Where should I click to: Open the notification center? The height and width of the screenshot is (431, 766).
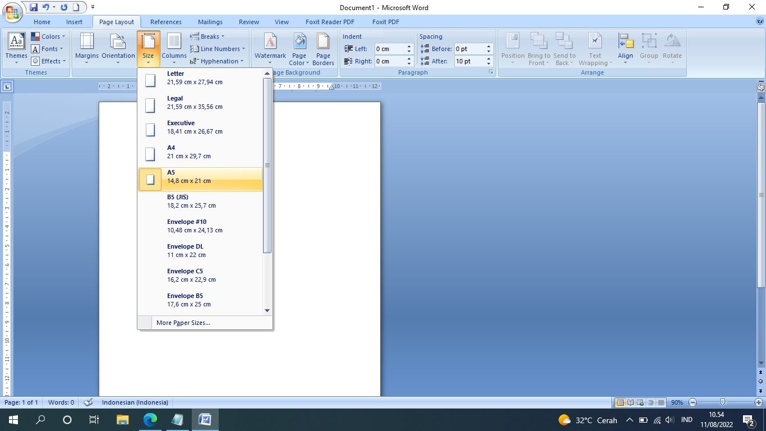pyautogui.click(x=748, y=419)
